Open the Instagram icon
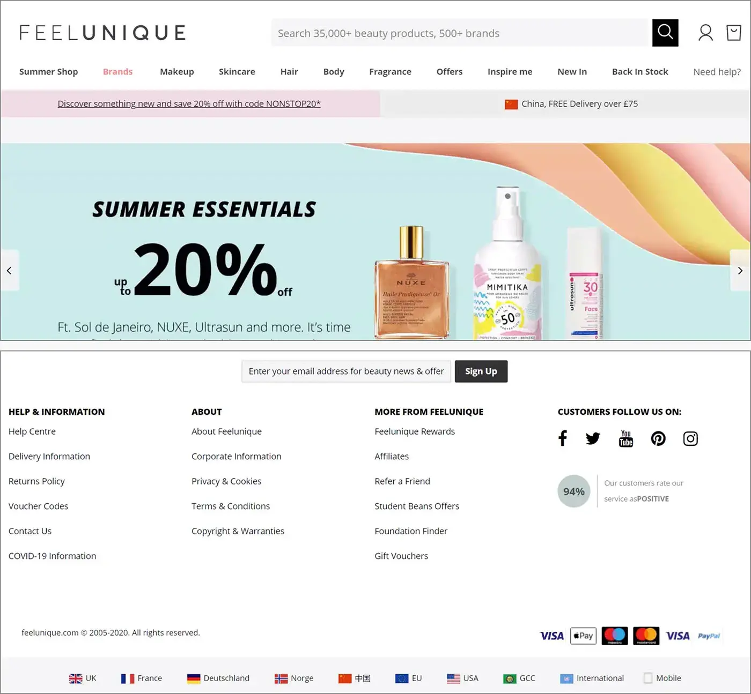 tap(690, 438)
